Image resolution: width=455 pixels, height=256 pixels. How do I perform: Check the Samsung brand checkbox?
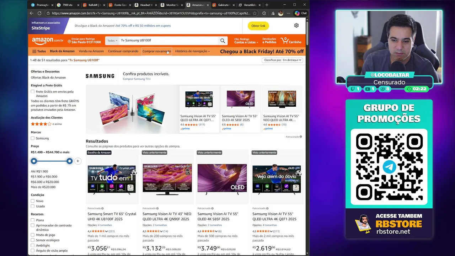33,138
